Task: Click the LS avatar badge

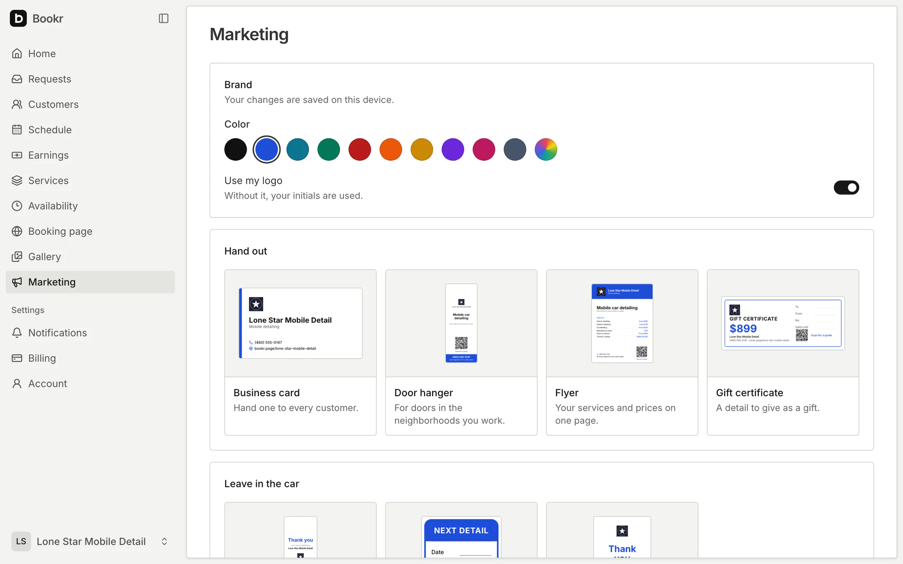Action: 21,541
